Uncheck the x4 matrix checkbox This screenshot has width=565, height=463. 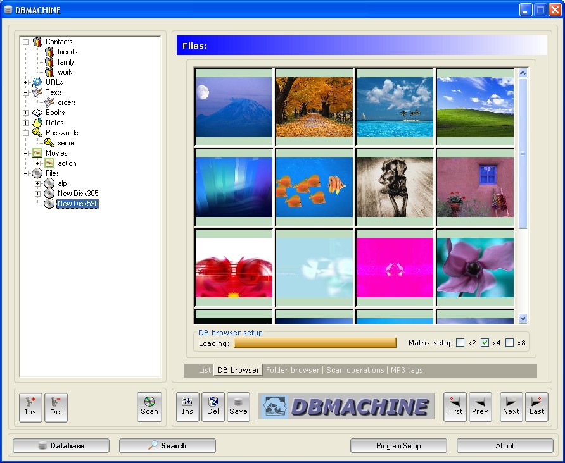click(485, 343)
